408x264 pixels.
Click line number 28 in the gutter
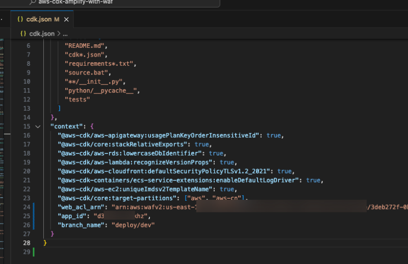click(27, 243)
